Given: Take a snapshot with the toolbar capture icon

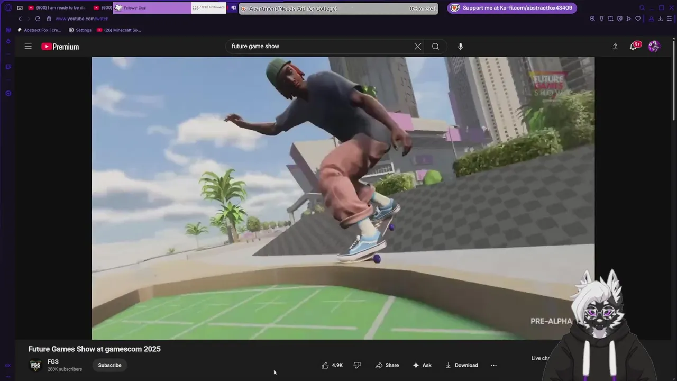Looking at the screenshot, I should click(x=610, y=19).
